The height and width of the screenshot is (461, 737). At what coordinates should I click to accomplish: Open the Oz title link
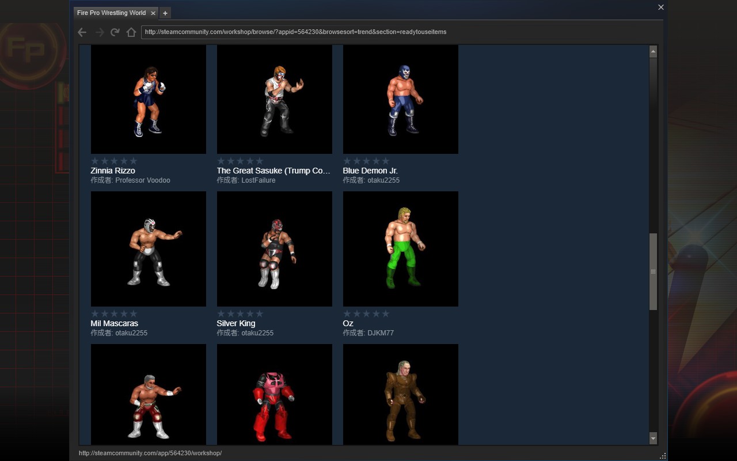pyautogui.click(x=348, y=323)
